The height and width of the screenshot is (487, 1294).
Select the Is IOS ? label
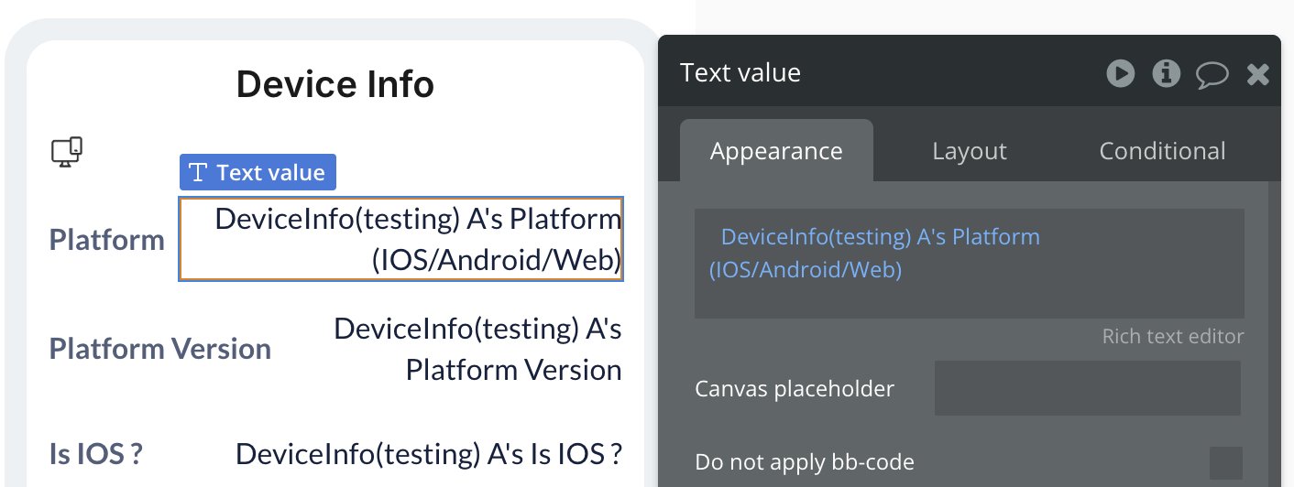click(x=96, y=453)
